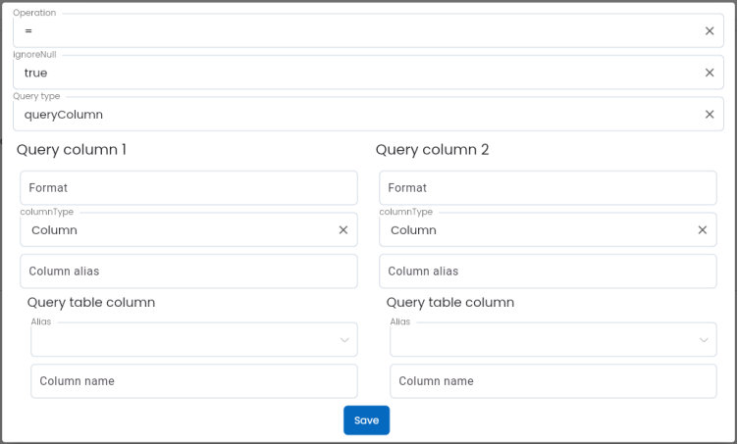Focus Column alias input in Query column 2

(548, 271)
